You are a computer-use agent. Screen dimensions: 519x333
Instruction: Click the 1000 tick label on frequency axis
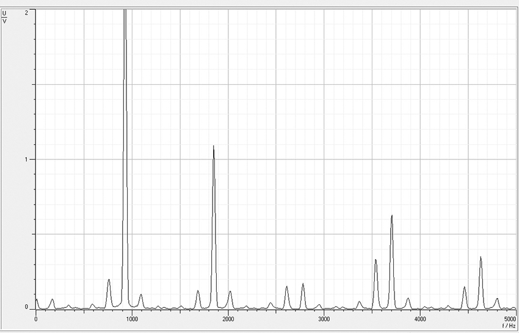point(132,319)
